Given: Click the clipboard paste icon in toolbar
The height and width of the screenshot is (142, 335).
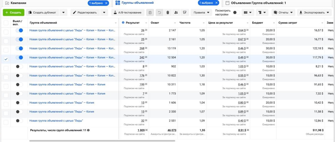Looking at the screenshot, I should (x=150, y=13).
